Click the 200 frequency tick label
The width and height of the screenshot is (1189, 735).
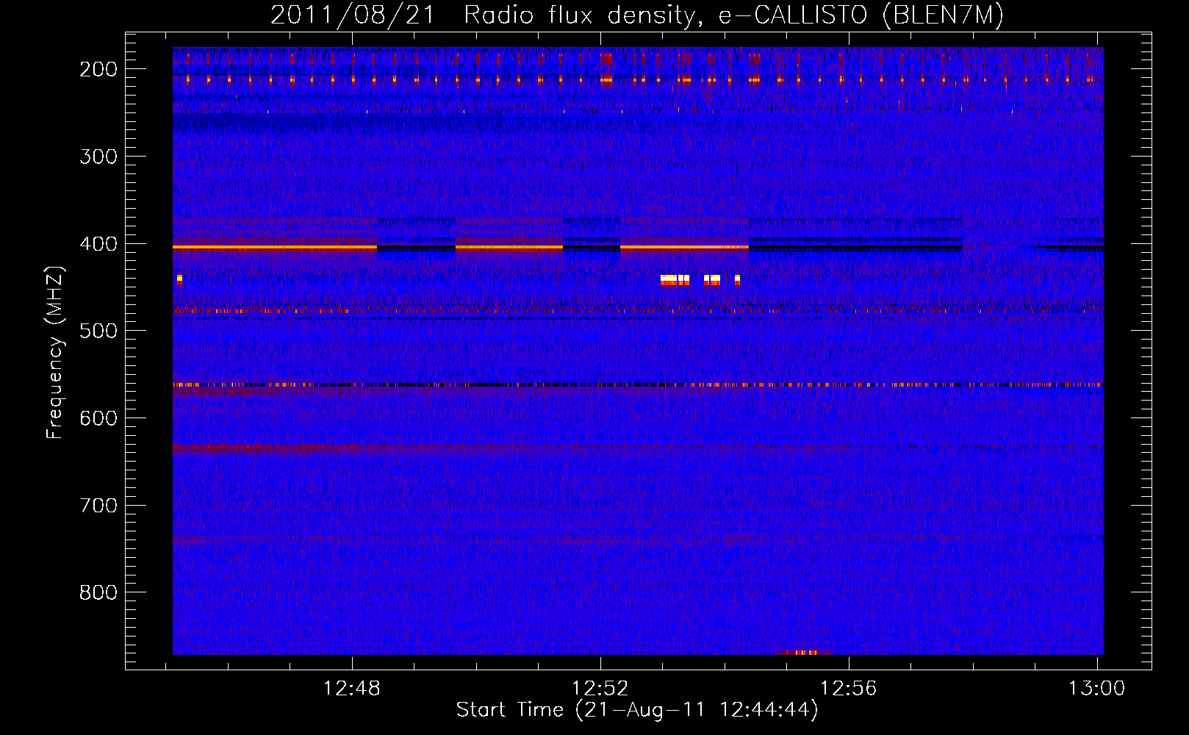98,69
